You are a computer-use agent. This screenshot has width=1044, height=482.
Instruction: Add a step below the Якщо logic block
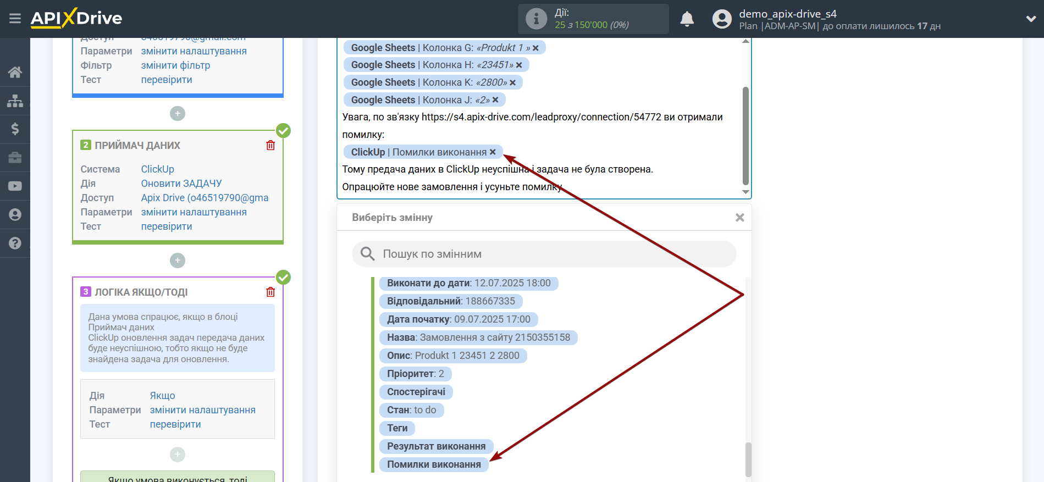pyautogui.click(x=178, y=455)
